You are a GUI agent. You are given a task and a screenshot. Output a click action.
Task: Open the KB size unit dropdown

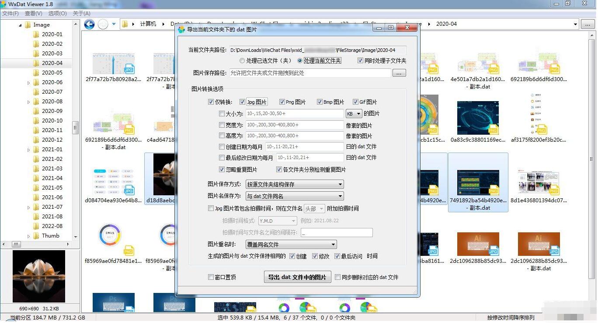pos(354,114)
